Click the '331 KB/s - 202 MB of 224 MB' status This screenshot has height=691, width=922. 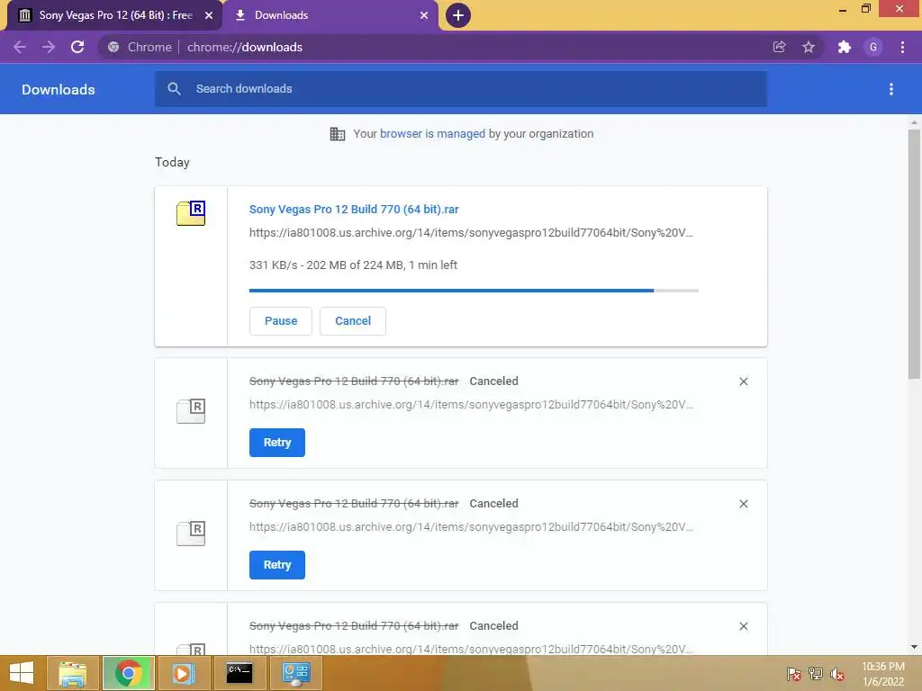tap(353, 265)
